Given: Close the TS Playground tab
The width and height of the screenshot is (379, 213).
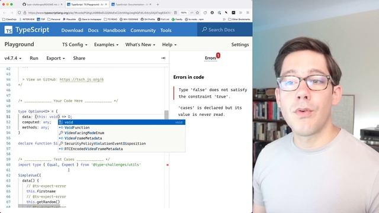Looking at the screenshot, I should point(106,4).
